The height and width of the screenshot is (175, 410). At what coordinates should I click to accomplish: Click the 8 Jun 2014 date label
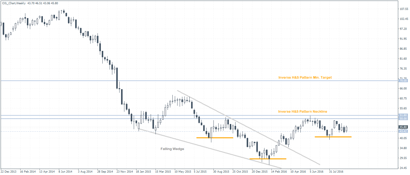[x=66, y=172]
